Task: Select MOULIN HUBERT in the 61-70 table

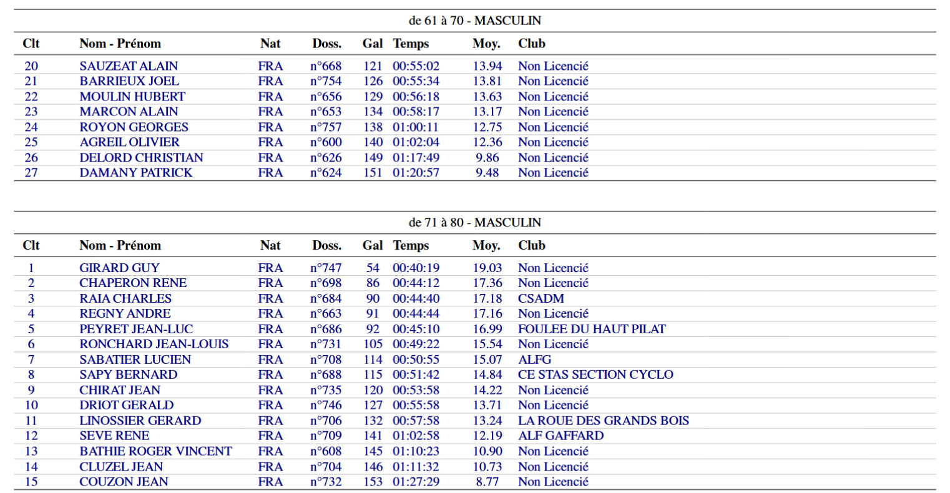Action: tap(132, 97)
